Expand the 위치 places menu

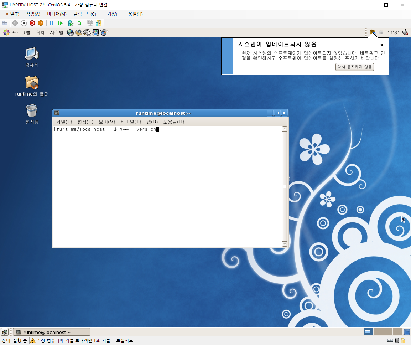point(40,32)
